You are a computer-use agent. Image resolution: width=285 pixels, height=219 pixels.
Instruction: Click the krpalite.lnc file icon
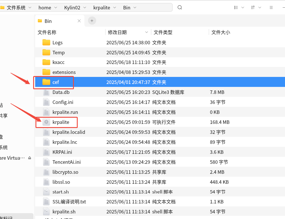pyautogui.click(x=46, y=142)
